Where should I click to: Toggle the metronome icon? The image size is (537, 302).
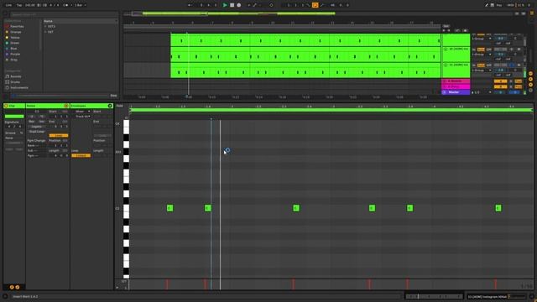pos(65,5)
